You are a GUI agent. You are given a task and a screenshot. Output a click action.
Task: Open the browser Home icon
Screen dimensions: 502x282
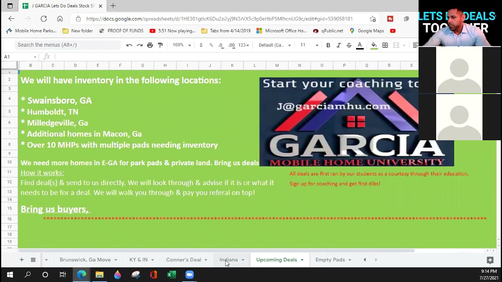click(x=60, y=19)
